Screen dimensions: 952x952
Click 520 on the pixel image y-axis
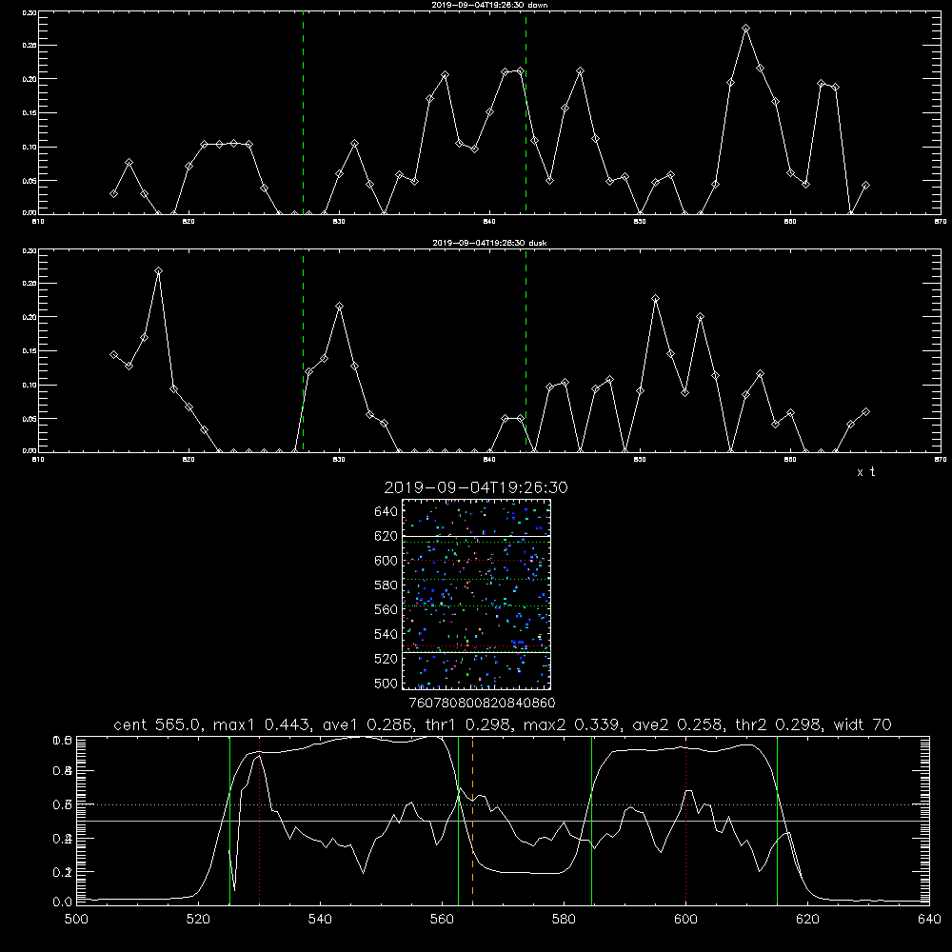point(387,659)
